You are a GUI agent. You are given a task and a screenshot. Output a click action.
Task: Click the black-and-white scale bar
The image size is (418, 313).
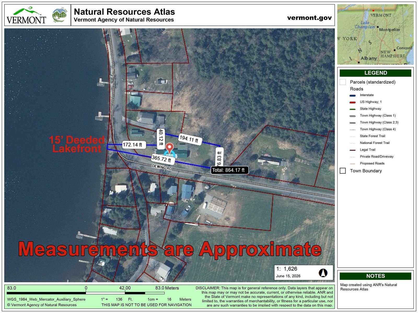pos(86,293)
